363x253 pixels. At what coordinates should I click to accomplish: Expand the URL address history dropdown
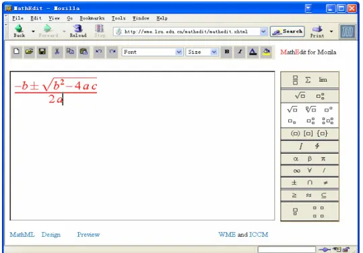263,32
